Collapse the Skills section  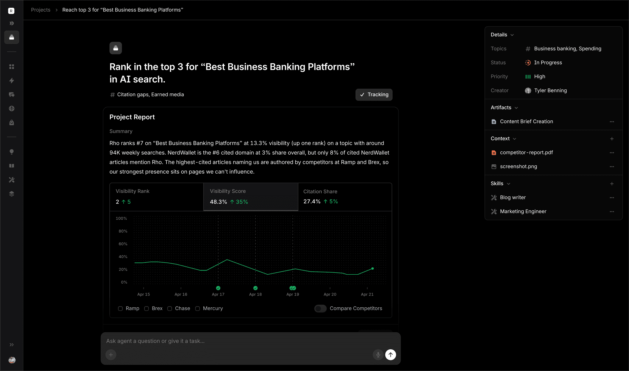coord(500,183)
